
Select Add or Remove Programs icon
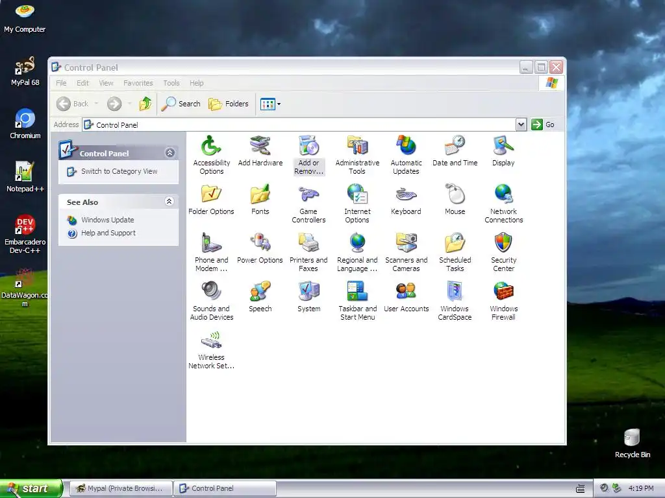point(308,155)
